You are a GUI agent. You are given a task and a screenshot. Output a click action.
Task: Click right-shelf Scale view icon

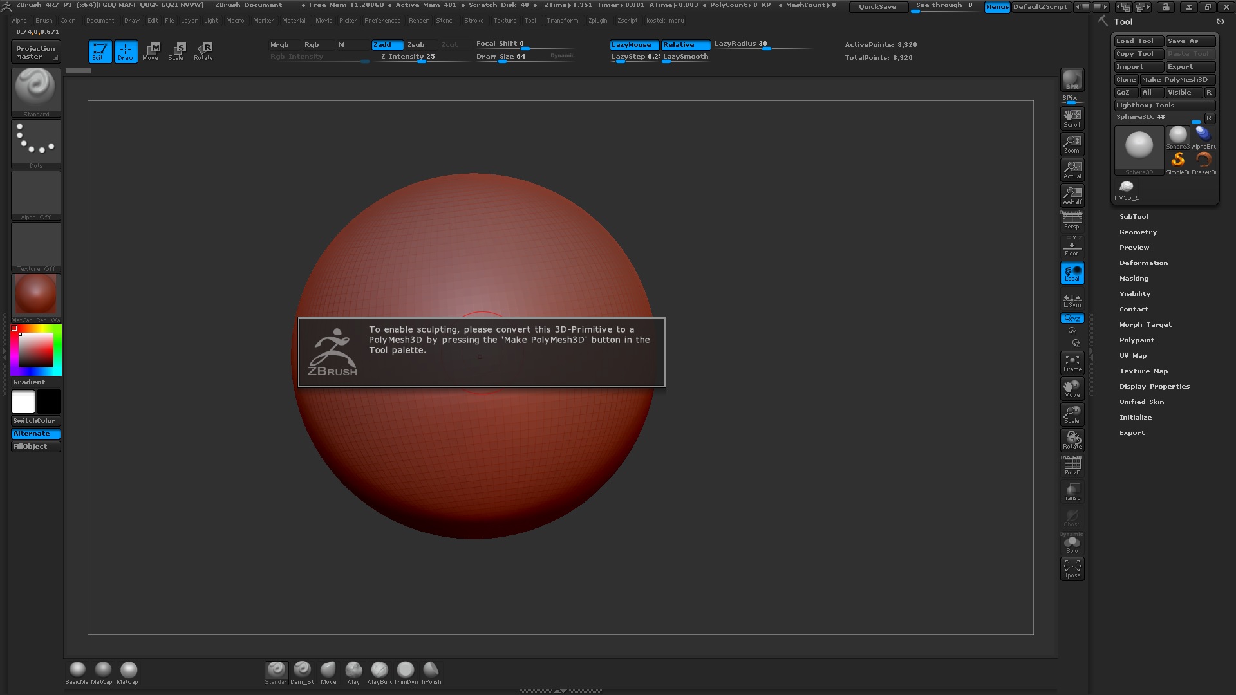tap(1072, 414)
